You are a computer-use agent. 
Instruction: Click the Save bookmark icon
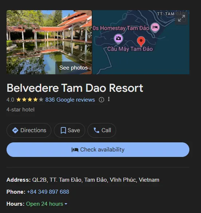point(63,130)
